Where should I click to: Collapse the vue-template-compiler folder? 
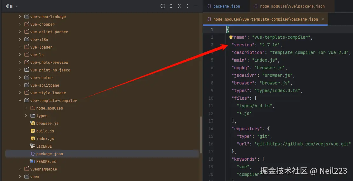[x=20, y=101]
